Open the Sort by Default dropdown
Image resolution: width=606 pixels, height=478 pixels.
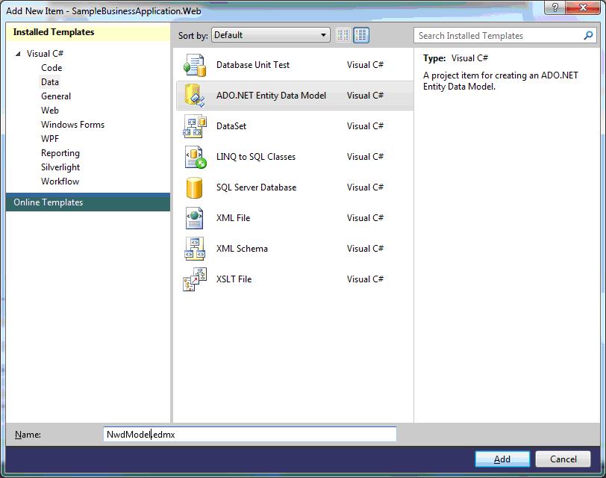270,35
